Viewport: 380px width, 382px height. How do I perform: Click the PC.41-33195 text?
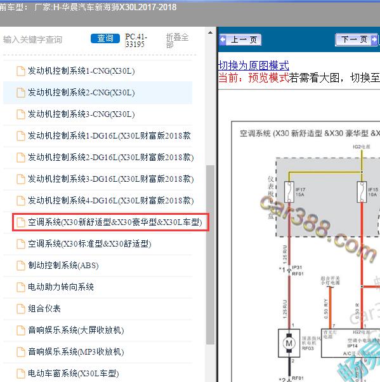[136, 41]
